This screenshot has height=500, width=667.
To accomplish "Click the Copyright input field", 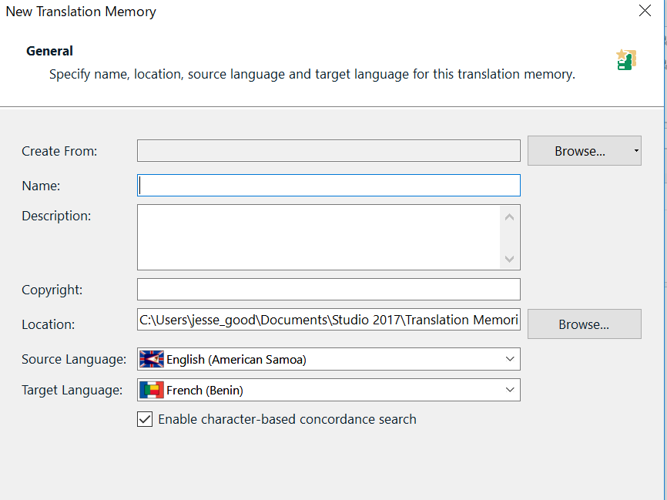I will coord(328,290).
